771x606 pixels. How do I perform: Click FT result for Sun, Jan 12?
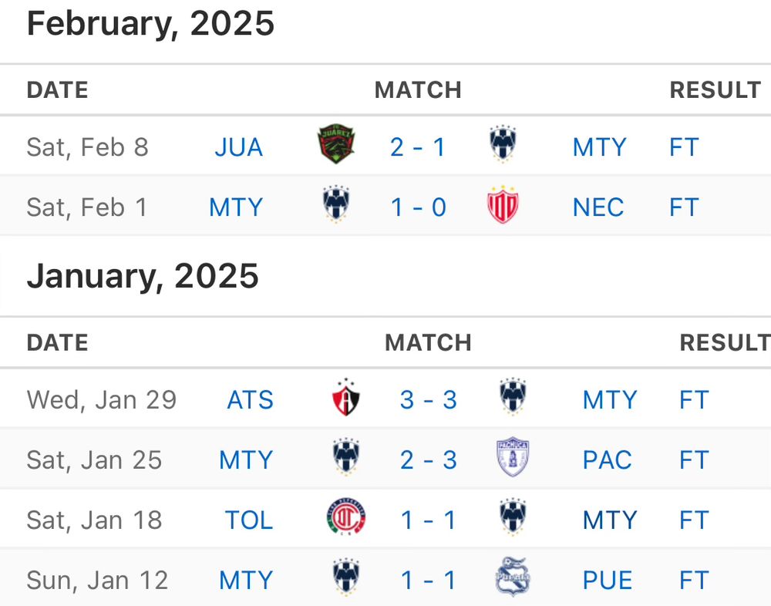coord(694,580)
